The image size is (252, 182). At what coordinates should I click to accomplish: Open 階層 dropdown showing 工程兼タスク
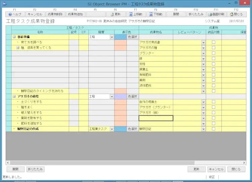click(112, 129)
